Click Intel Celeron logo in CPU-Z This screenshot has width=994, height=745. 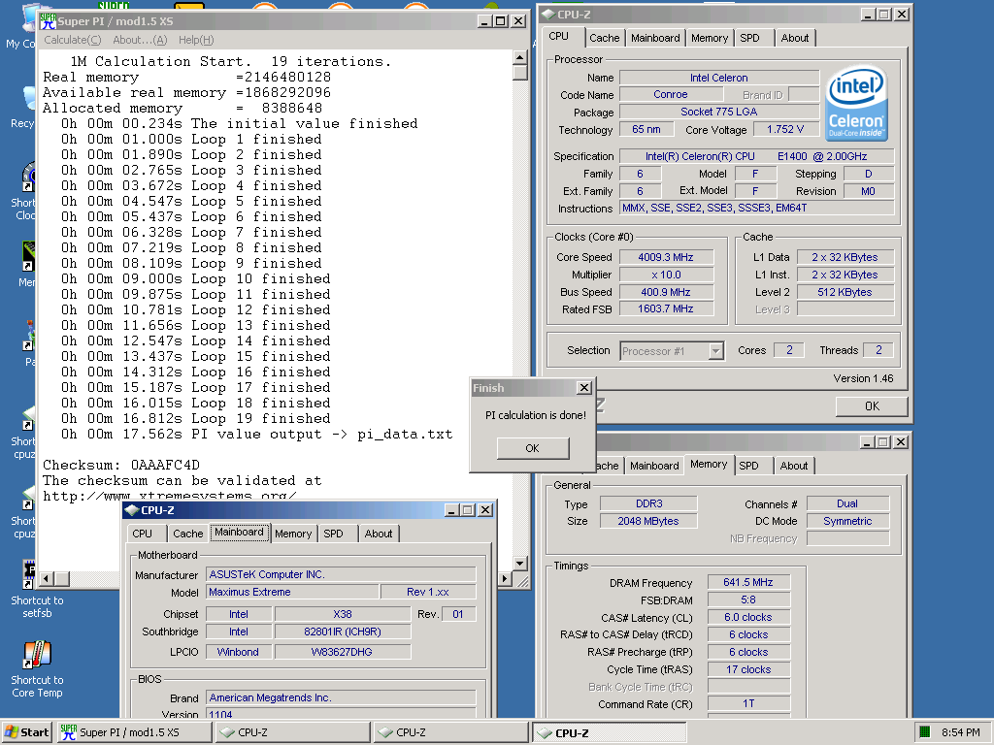pos(856,103)
